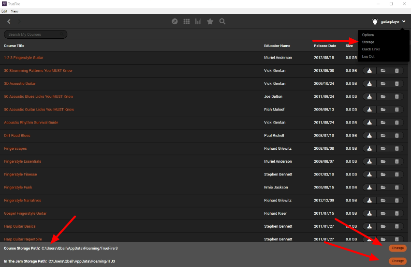Change the Course Storage Path
411x267 pixels.
tap(397, 248)
